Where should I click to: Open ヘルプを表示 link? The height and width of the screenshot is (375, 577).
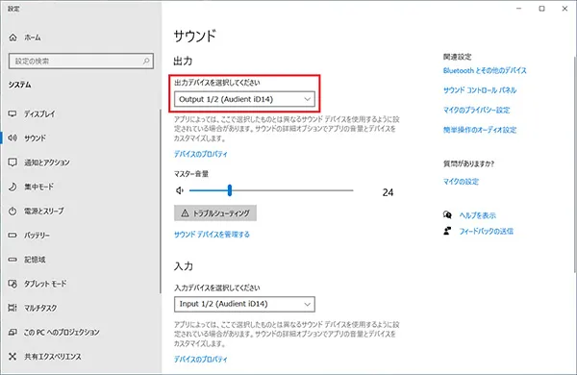(477, 215)
